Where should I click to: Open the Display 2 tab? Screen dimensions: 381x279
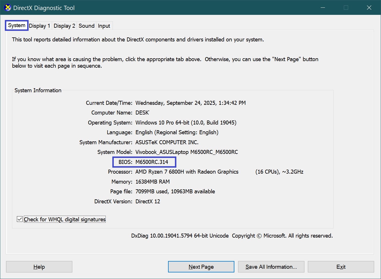[x=64, y=26]
